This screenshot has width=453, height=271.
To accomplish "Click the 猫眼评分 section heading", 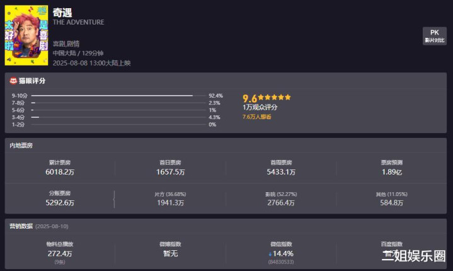I will click(32, 81).
